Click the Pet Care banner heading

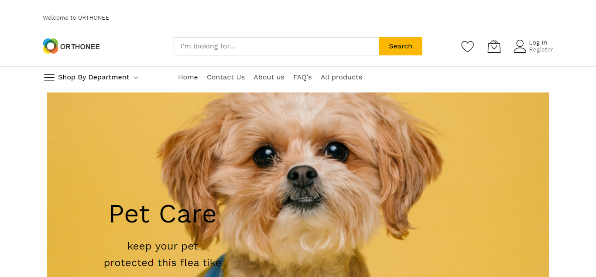162,214
